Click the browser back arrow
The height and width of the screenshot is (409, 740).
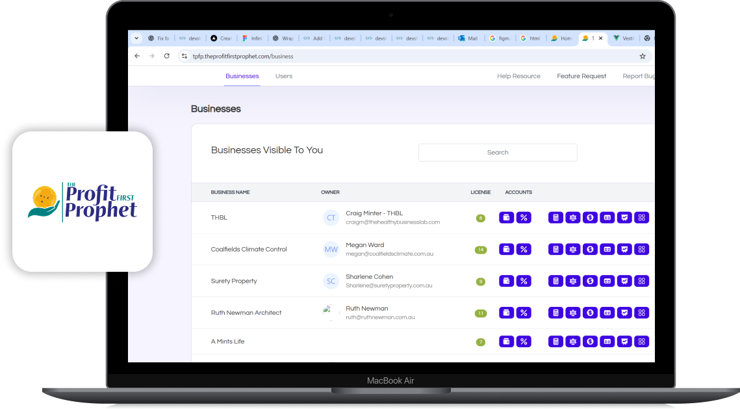tap(137, 56)
